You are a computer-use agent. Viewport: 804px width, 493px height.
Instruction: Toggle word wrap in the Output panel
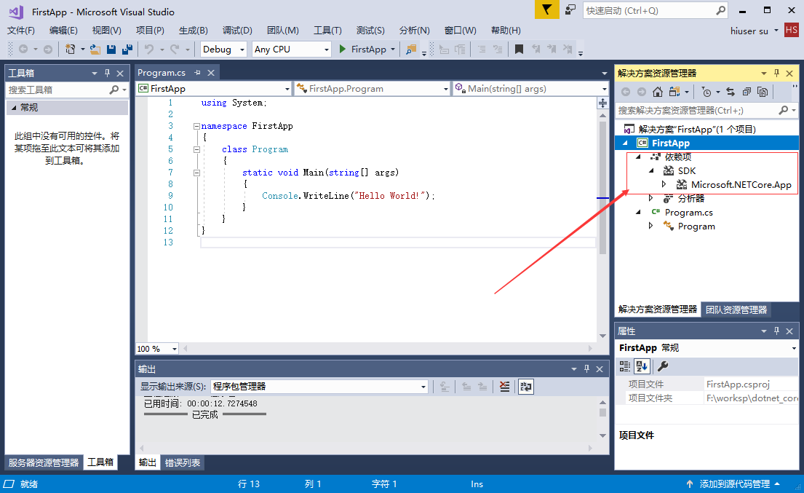coord(525,387)
